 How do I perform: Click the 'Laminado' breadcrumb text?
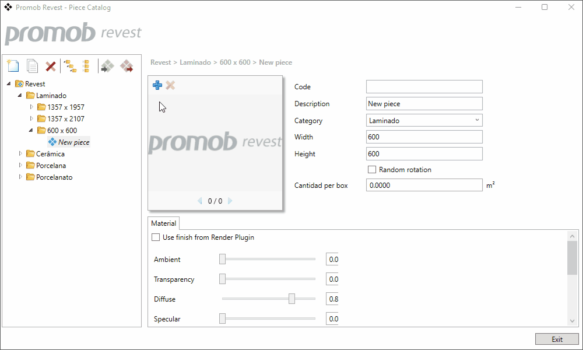pos(195,62)
